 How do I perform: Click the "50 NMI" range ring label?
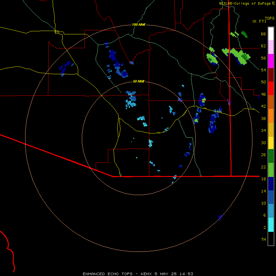click(139, 81)
